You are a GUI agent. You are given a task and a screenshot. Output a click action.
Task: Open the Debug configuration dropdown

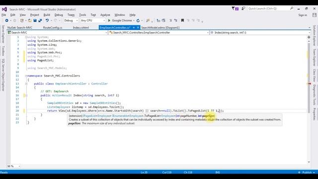tap(71, 20)
